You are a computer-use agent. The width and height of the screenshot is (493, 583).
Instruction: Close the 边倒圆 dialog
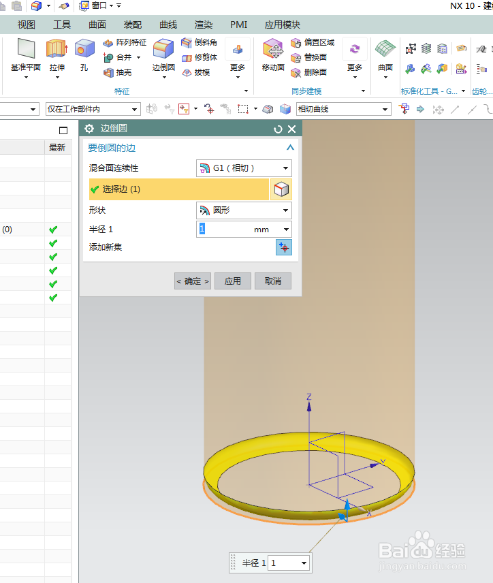coord(292,129)
